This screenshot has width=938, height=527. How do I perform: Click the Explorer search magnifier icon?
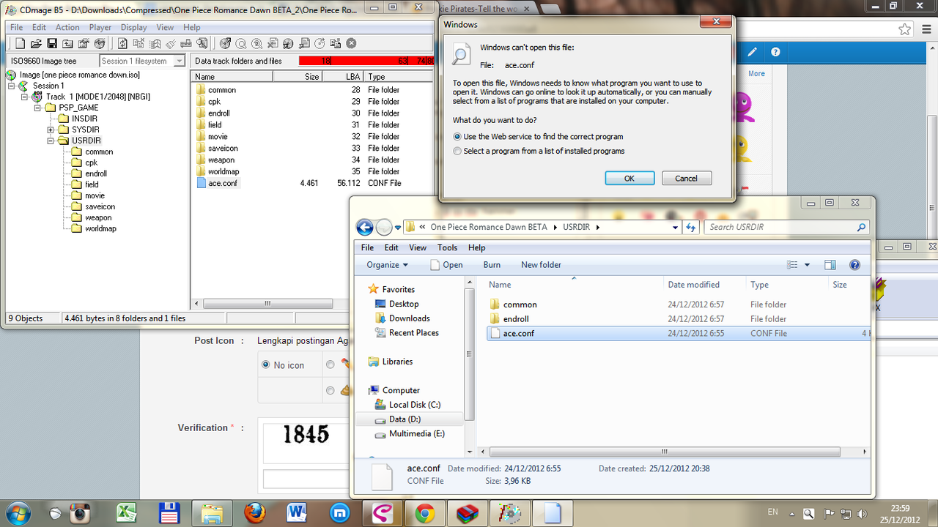click(861, 228)
